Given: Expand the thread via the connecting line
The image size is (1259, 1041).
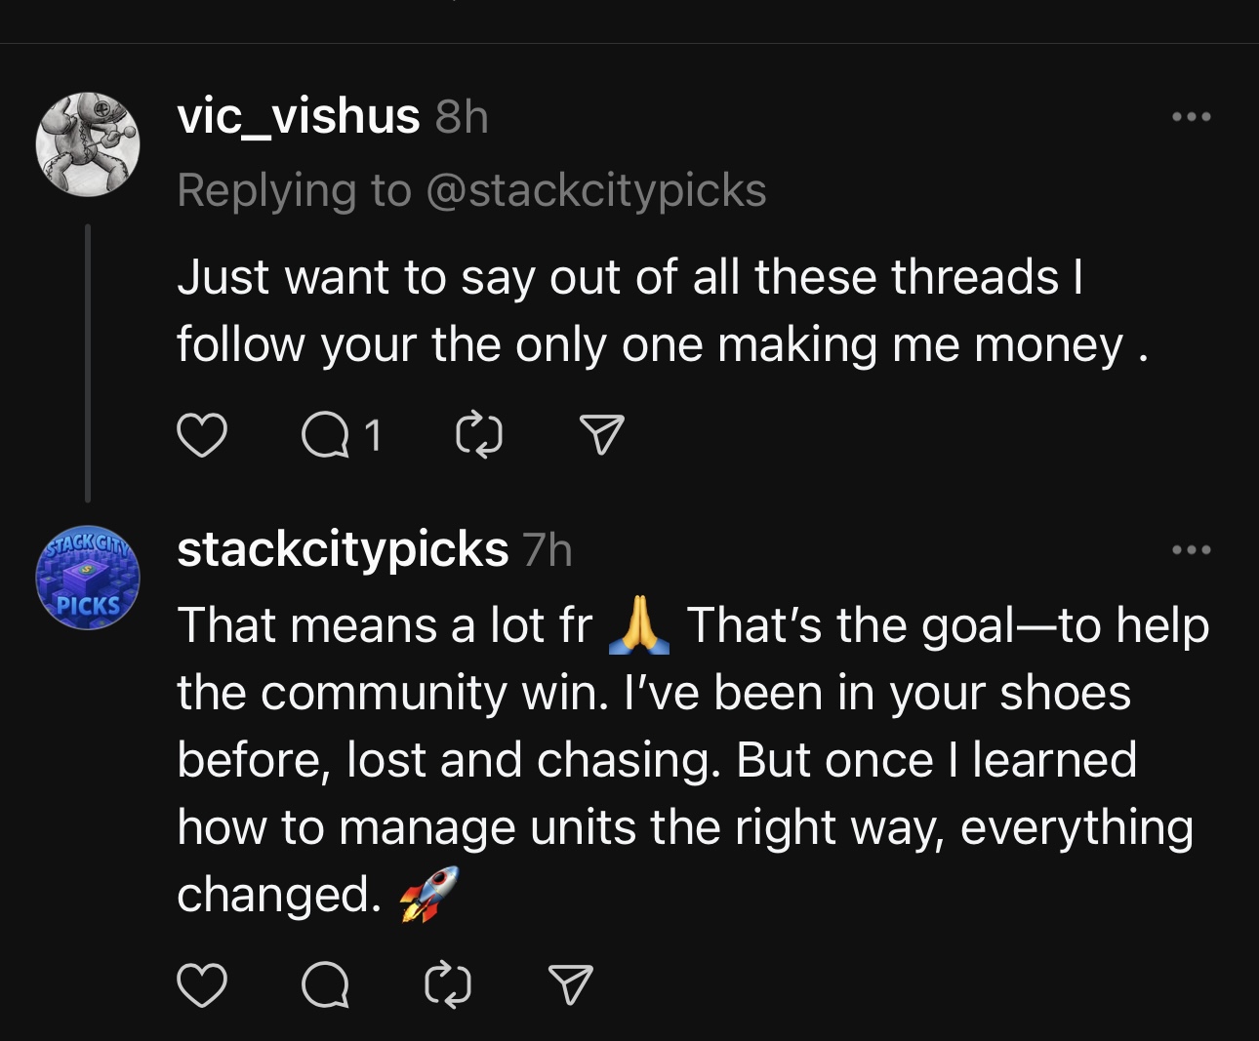Looking at the screenshot, I should click(87, 361).
